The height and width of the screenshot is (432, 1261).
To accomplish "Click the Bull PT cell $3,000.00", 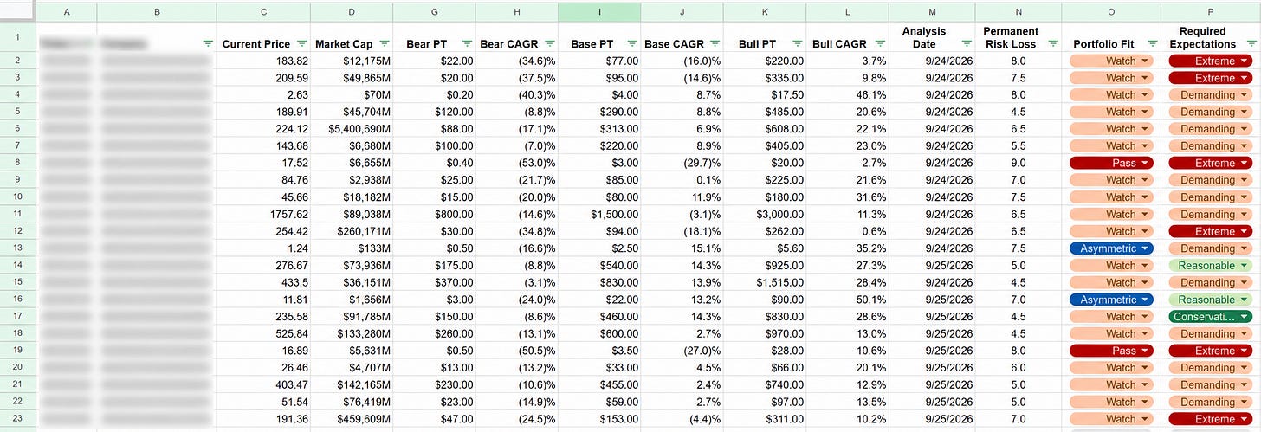I will click(764, 214).
